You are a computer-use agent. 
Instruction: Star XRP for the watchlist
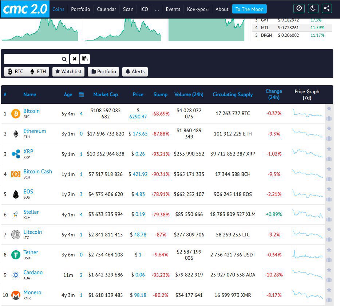click(x=329, y=149)
